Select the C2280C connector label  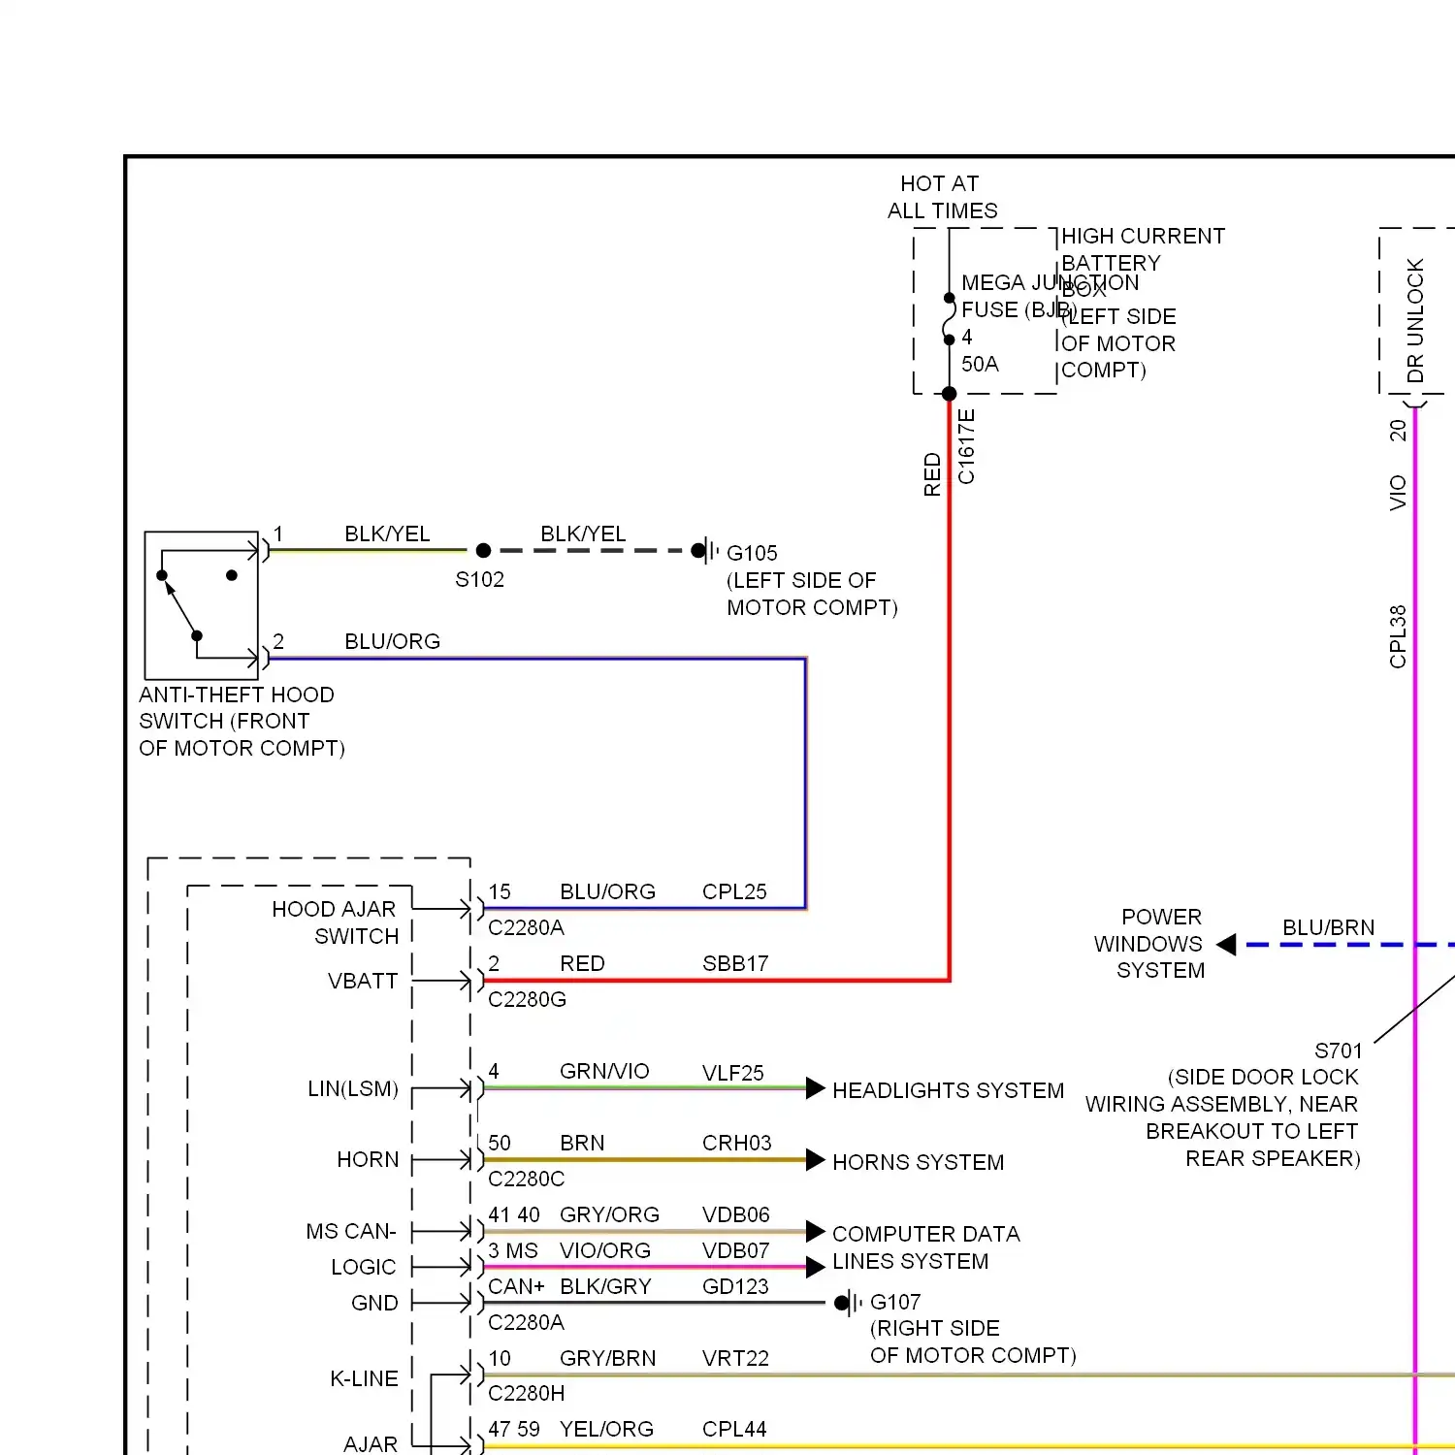(526, 1179)
